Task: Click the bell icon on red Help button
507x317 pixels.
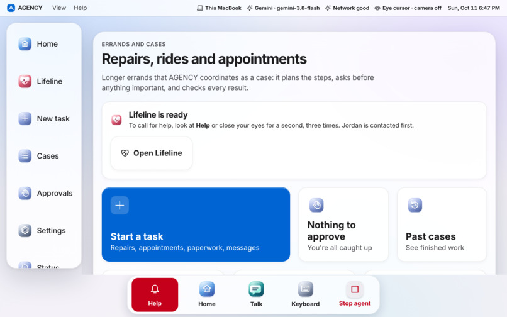Action: click(155, 289)
